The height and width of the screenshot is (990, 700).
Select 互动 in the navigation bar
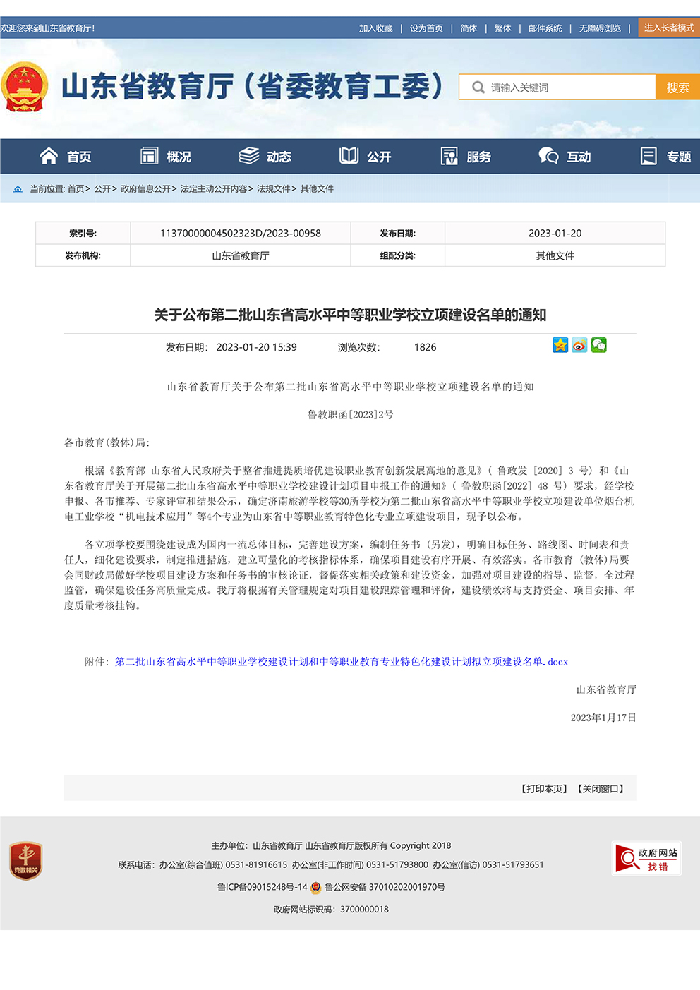point(565,157)
